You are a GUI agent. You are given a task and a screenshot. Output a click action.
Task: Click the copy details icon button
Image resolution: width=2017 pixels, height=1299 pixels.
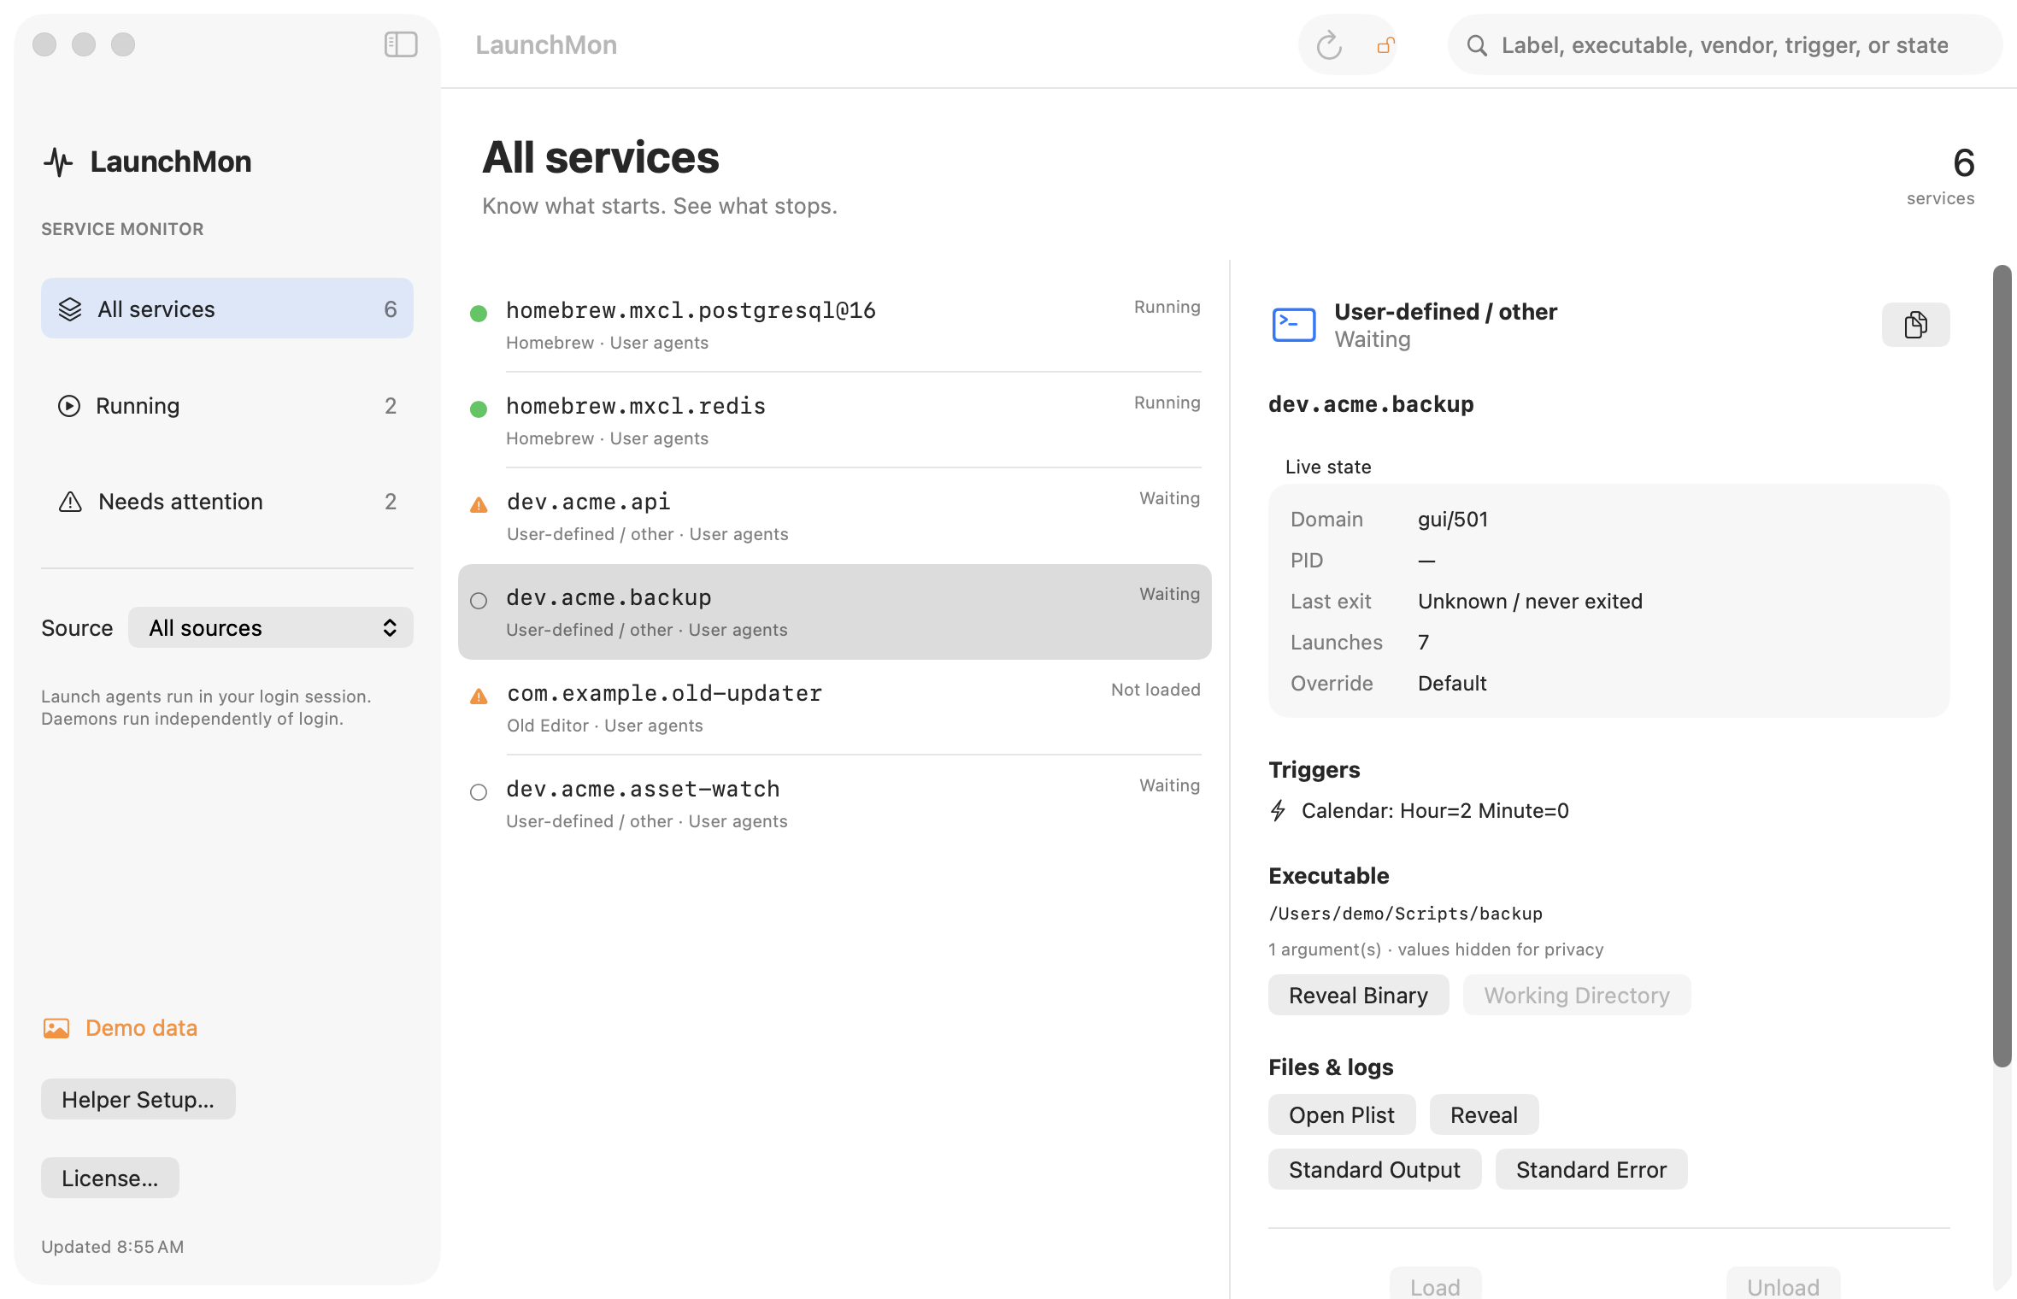[1915, 325]
